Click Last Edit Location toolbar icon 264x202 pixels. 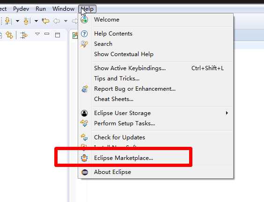[x=45, y=21]
